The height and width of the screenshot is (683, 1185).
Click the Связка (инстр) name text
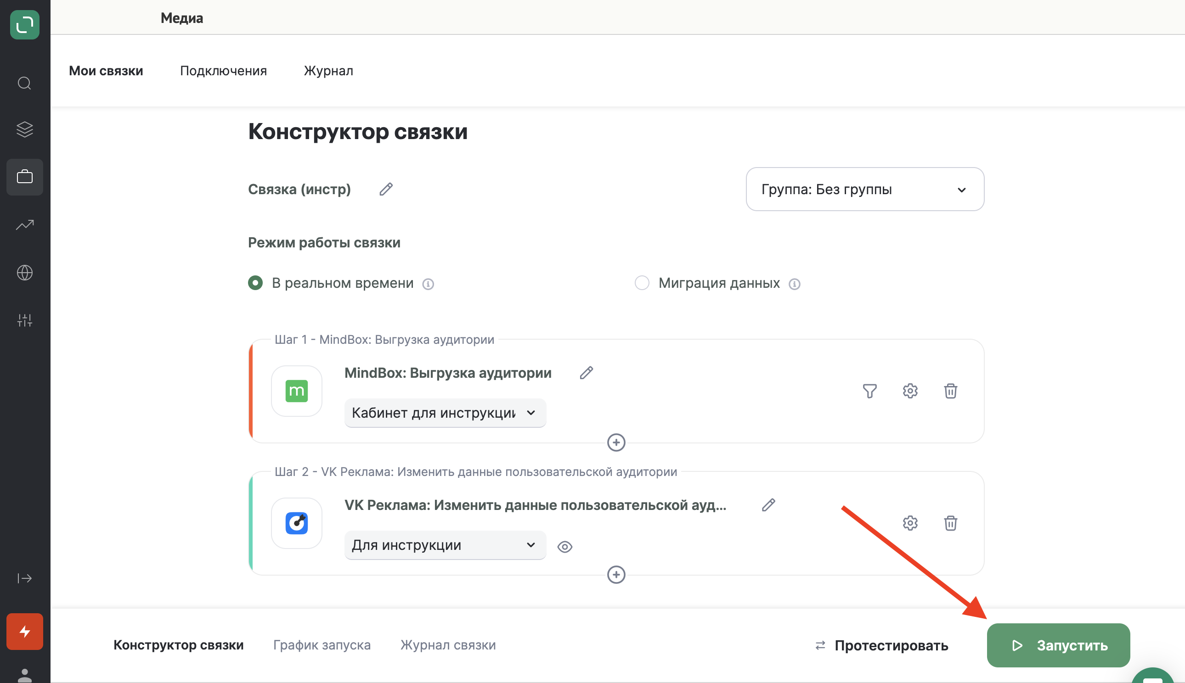pos(299,189)
